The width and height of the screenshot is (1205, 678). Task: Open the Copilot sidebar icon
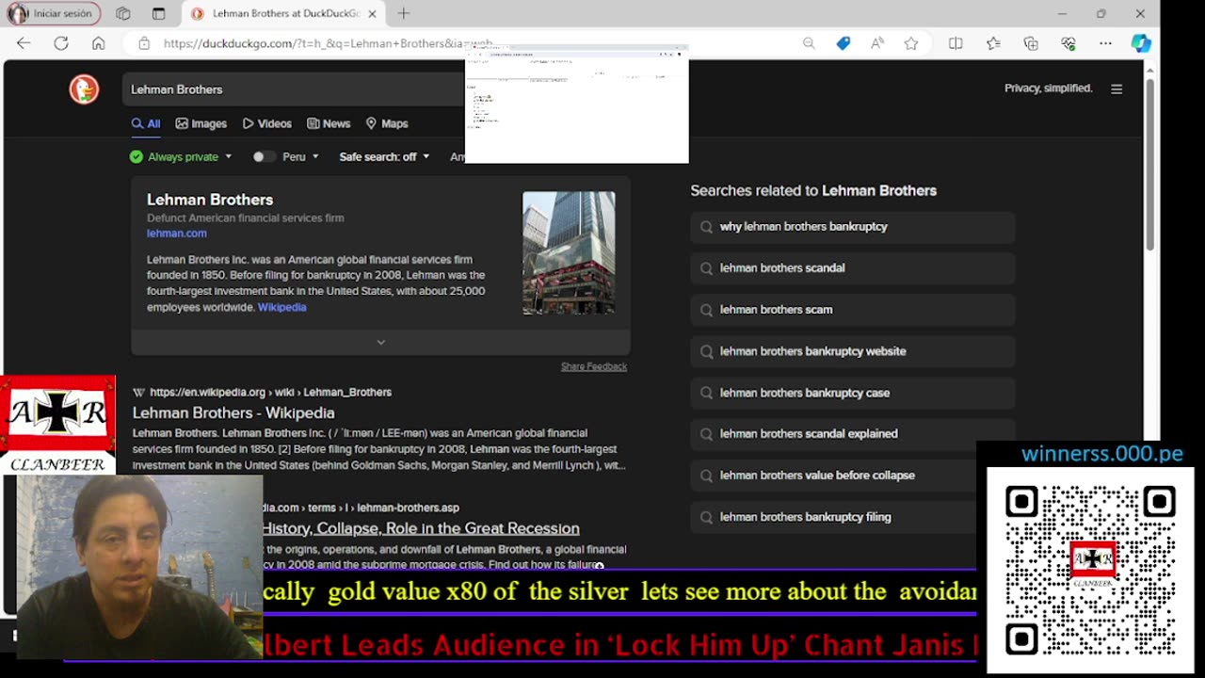[1141, 43]
